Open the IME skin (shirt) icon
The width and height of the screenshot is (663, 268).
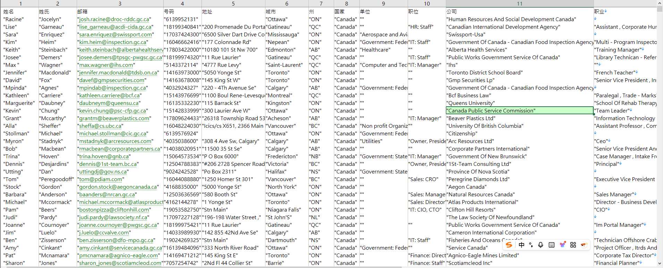point(562,245)
